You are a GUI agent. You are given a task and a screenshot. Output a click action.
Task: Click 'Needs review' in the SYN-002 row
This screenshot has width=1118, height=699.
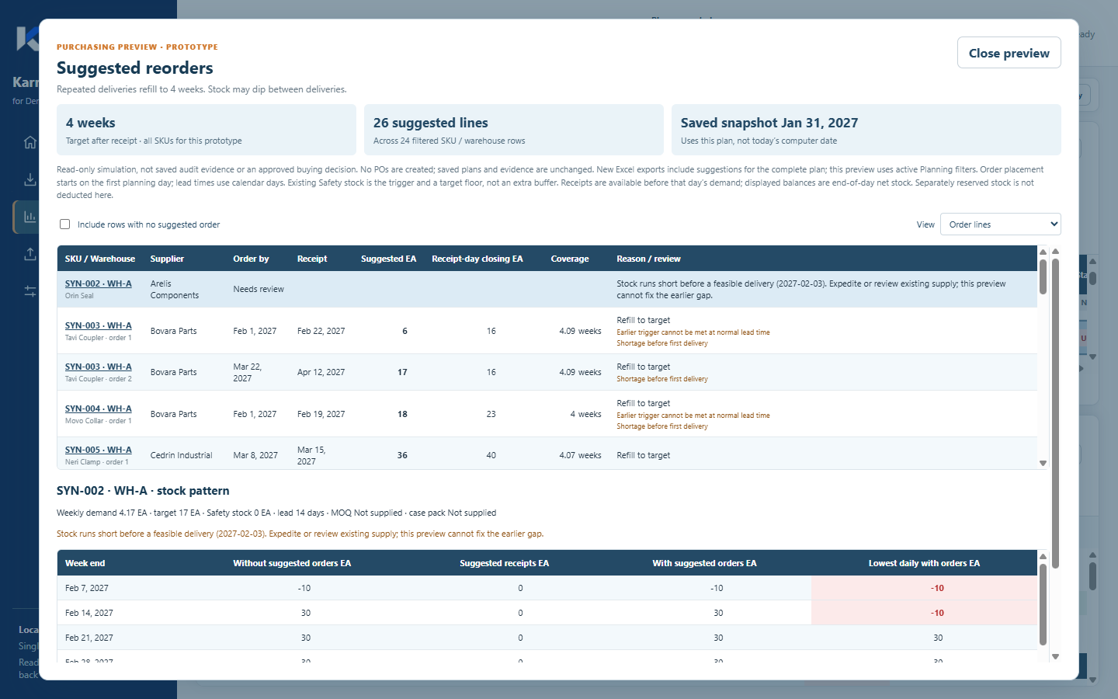[259, 289]
